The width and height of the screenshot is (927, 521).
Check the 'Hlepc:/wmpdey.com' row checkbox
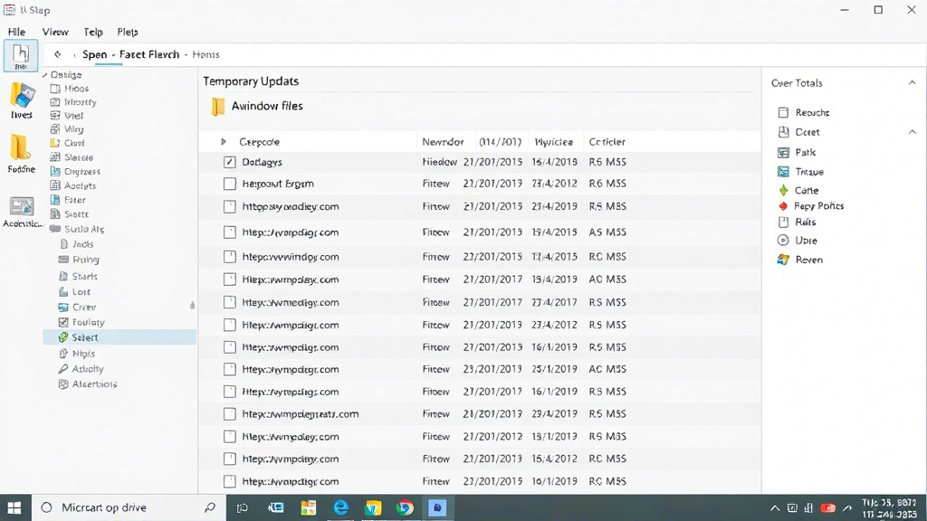click(x=229, y=437)
